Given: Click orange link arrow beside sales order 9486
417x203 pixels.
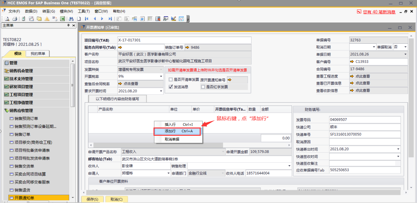Looking at the screenshot, I should (x=187, y=47).
